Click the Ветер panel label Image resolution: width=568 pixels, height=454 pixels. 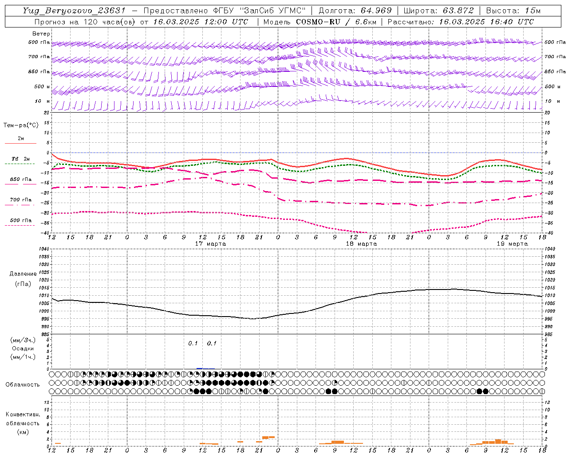point(41,34)
